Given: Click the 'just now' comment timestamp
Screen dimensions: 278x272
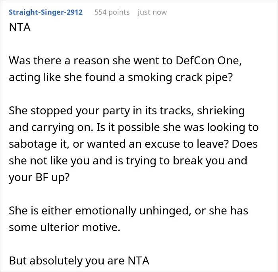Looking at the screenshot, I should (152, 12).
